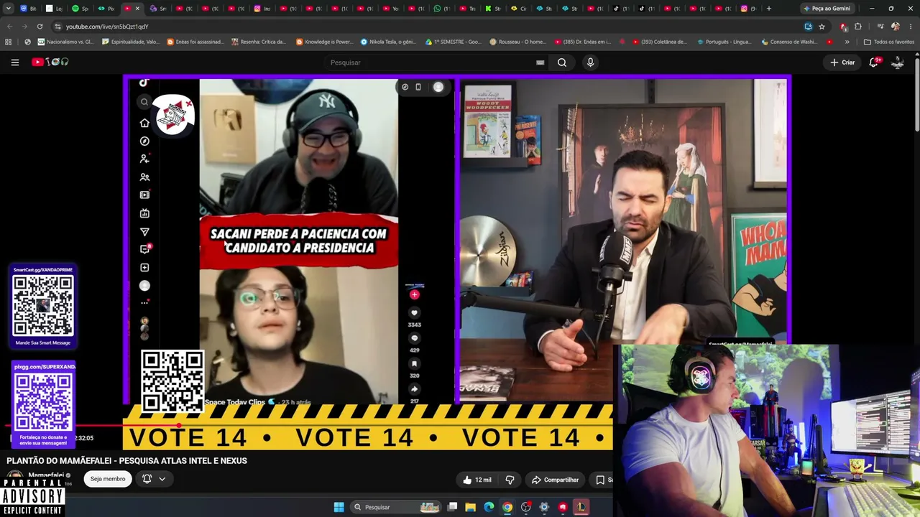This screenshot has height=517, width=920.
Task: Open the Chrome three-dot menu
Action: coord(911,27)
